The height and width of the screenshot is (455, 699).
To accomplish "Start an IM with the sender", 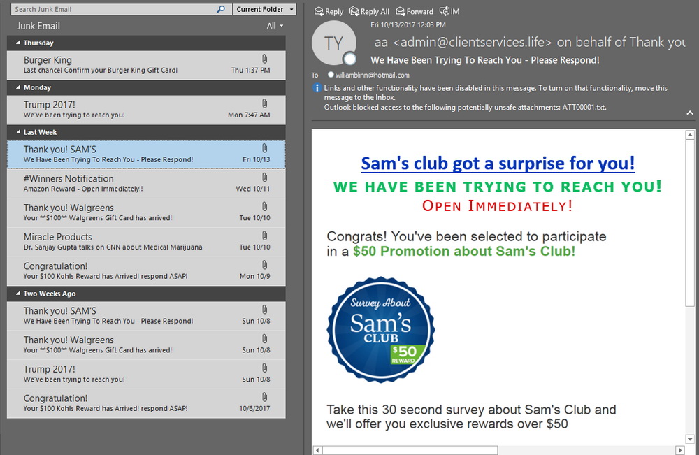I will [449, 12].
